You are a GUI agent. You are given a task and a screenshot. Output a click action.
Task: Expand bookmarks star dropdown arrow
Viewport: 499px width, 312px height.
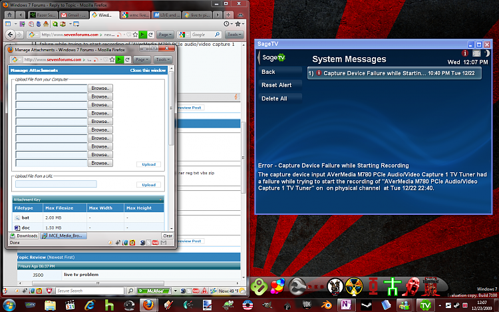[x=243, y=24]
